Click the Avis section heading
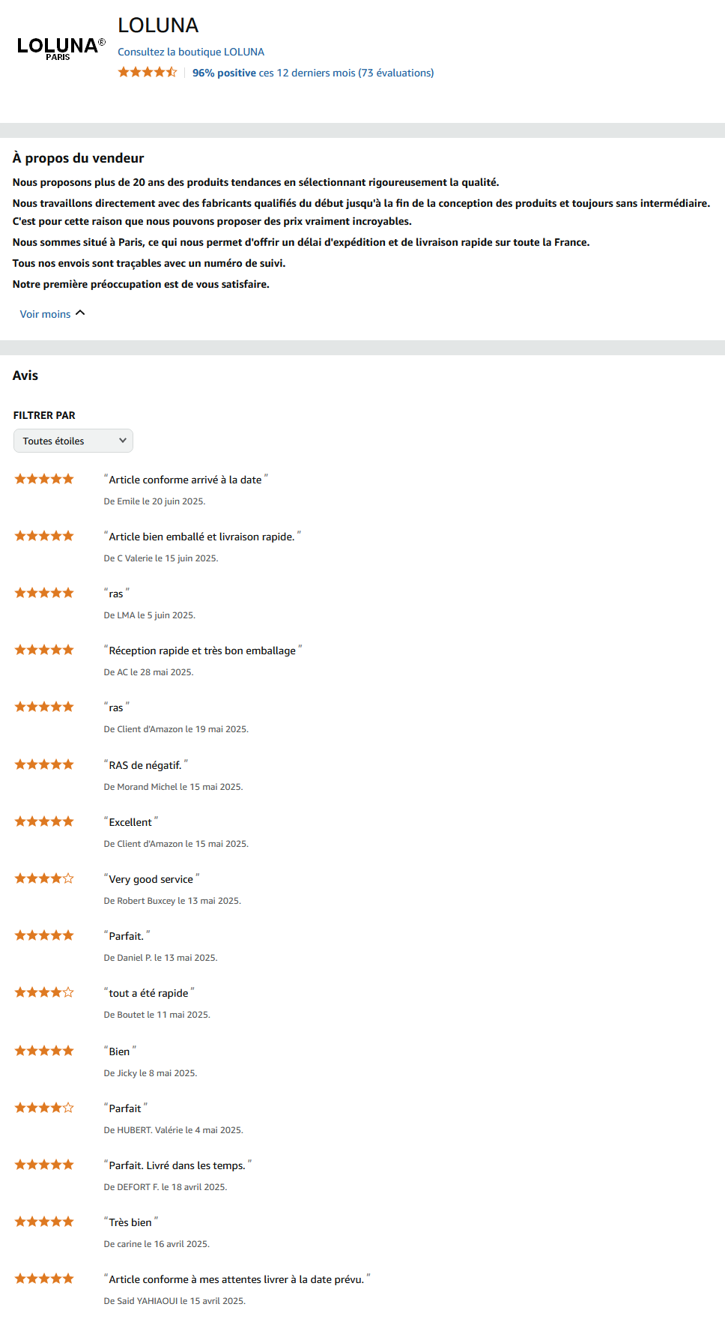725x1325 pixels. pyautogui.click(x=25, y=375)
